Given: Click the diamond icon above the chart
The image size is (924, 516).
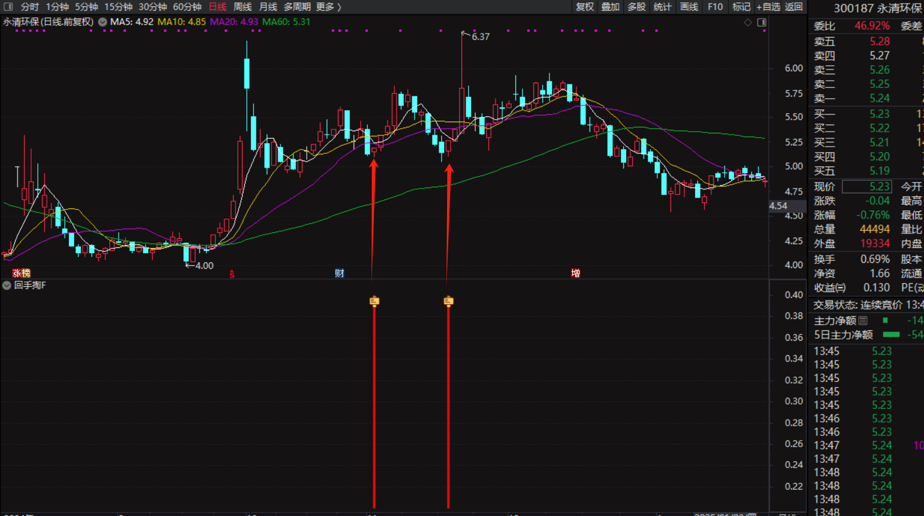Looking at the screenshot, I should tap(748, 22).
